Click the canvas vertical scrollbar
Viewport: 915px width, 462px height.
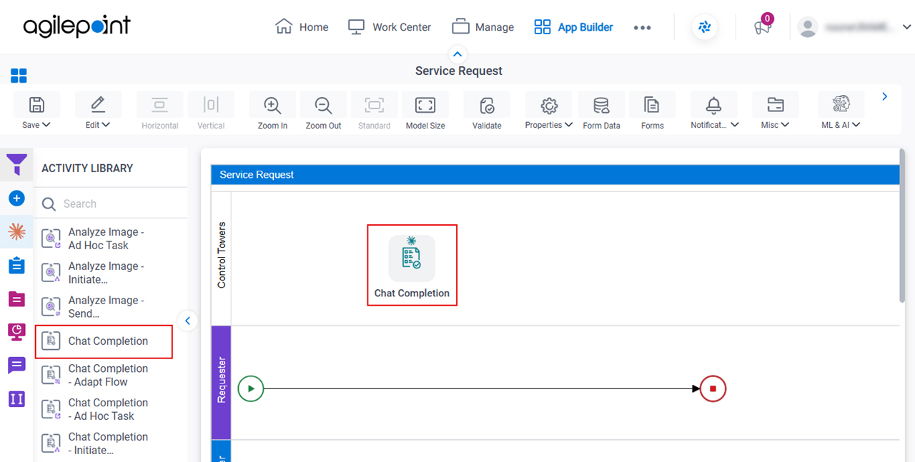903,226
